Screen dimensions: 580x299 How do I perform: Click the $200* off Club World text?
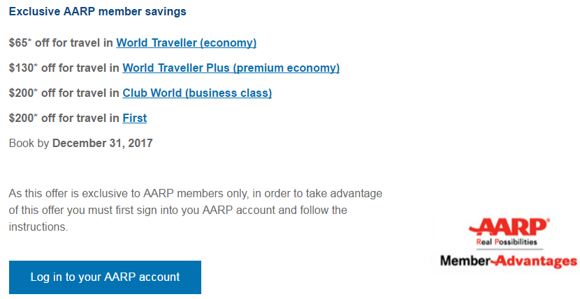click(x=63, y=93)
